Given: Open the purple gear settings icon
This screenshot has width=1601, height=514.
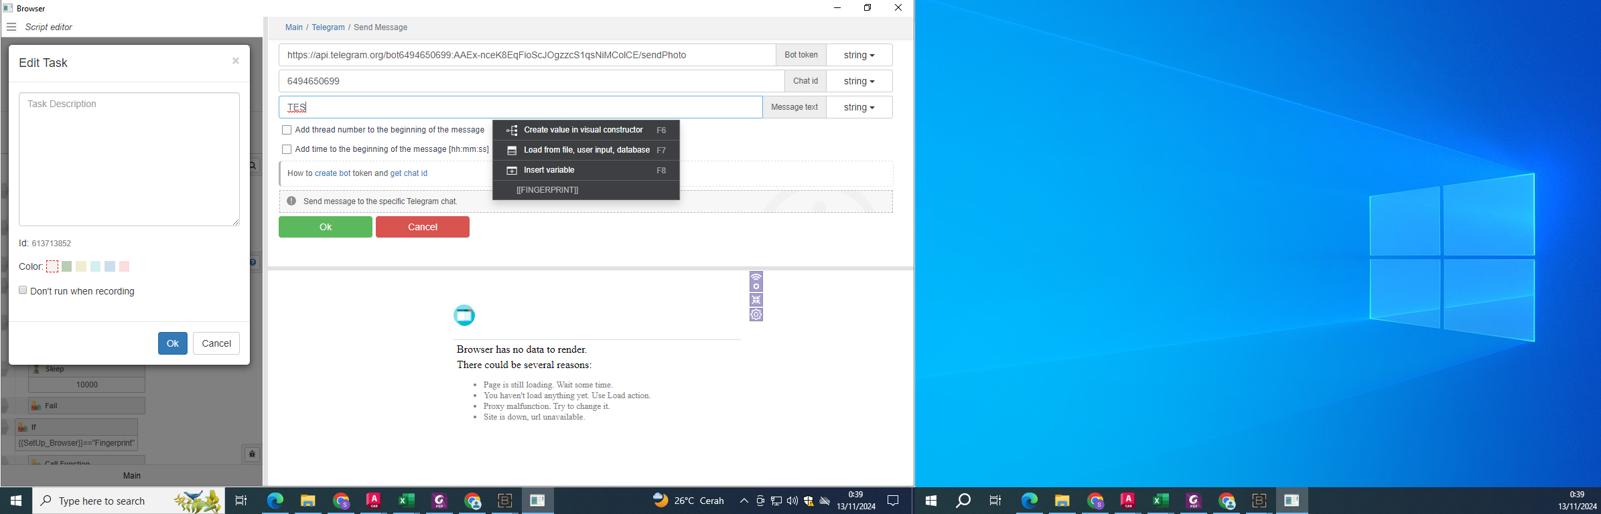Looking at the screenshot, I should point(756,315).
